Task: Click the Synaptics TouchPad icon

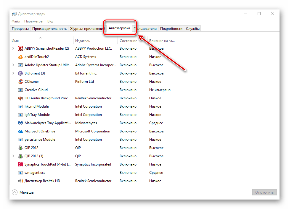Action: click(20, 164)
